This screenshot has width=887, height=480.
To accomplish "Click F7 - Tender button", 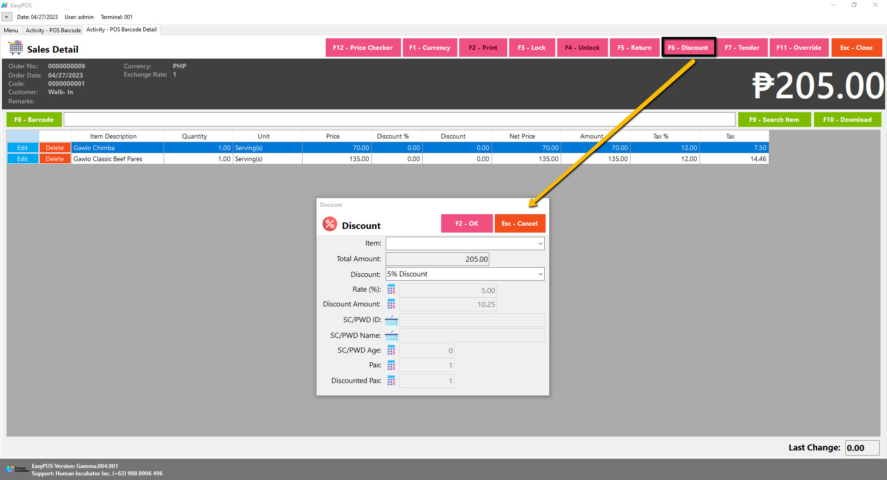I will click(x=742, y=48).
